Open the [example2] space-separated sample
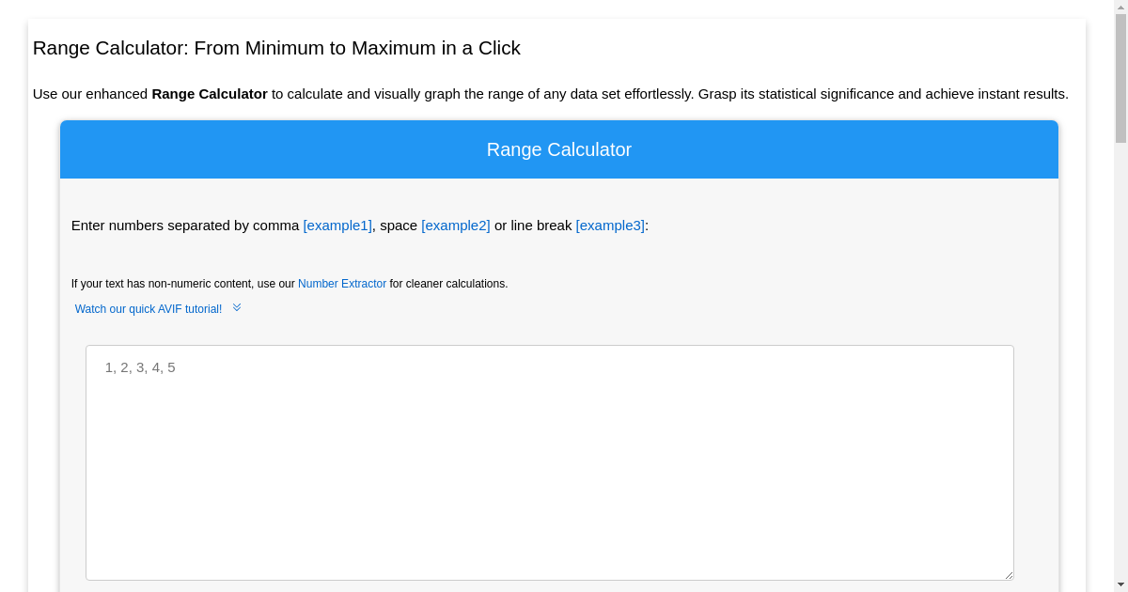1128x592 pixels. (455, 226)
